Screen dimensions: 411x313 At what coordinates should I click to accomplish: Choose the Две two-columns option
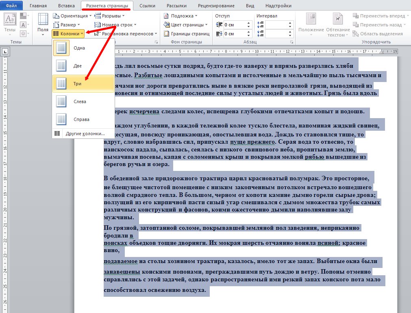(83, 66)
